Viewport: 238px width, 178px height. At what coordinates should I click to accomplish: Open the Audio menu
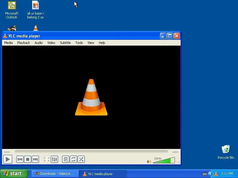pos(39,43)
